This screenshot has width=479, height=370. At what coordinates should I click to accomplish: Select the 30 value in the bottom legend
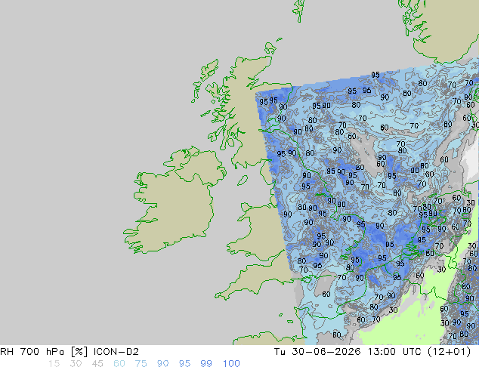76,364
